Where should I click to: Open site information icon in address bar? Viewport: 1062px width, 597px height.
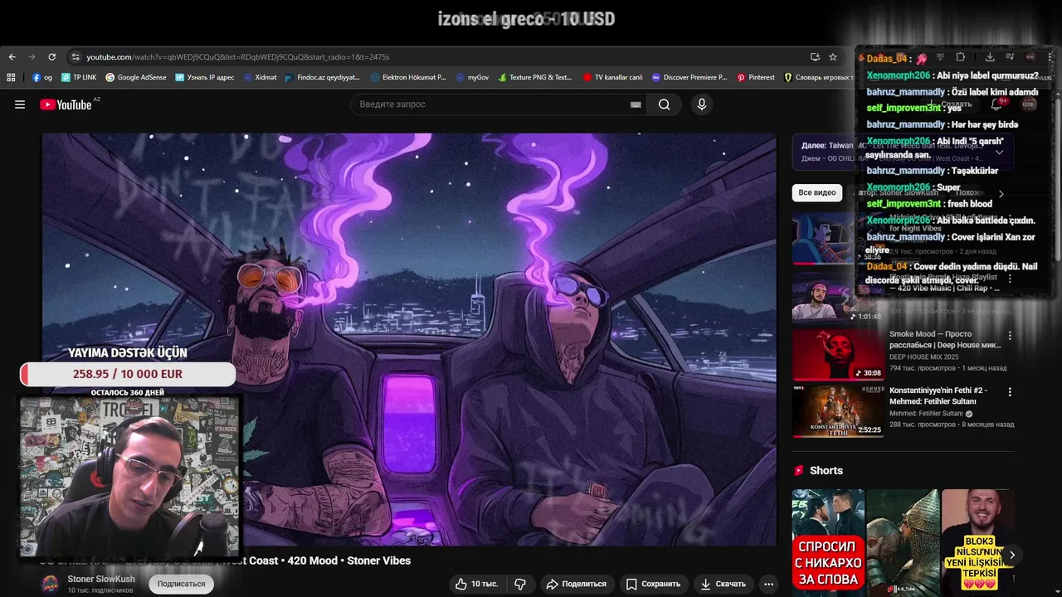coord(76,56)
